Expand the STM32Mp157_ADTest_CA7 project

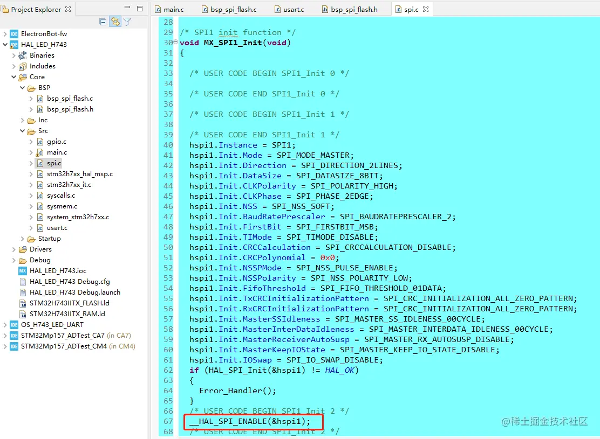click(5, 336)
